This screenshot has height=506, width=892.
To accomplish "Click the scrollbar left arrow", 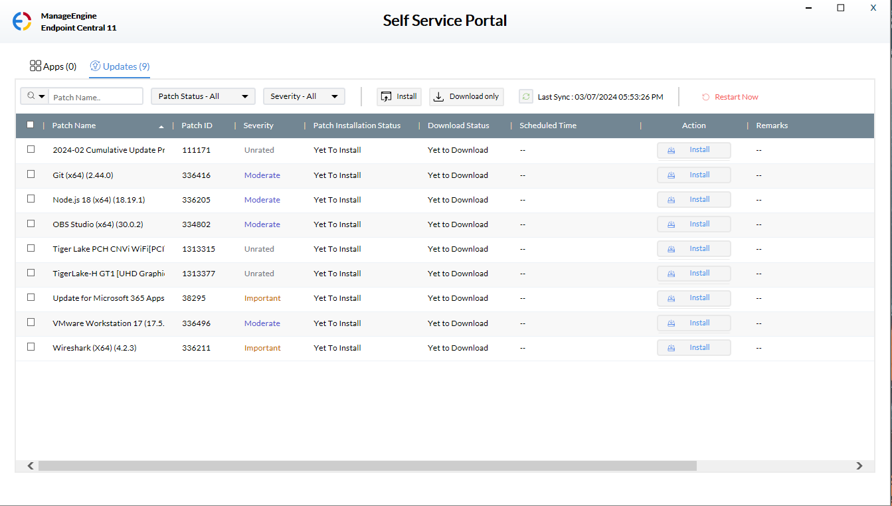I will point(31,466).
